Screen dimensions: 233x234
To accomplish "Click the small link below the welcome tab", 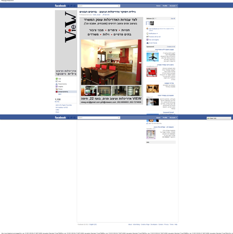I will tap(60, 94).
